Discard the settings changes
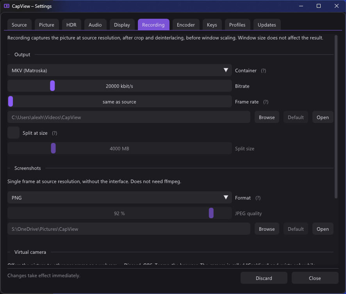346x294 pixels. click(264, 278)
